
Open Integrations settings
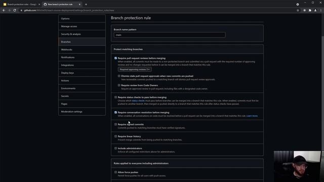[82, 65]
